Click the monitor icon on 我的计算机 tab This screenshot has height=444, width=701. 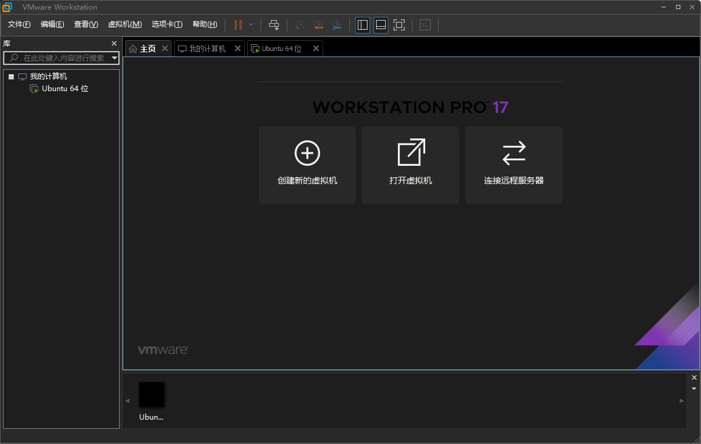click(182, 49)
